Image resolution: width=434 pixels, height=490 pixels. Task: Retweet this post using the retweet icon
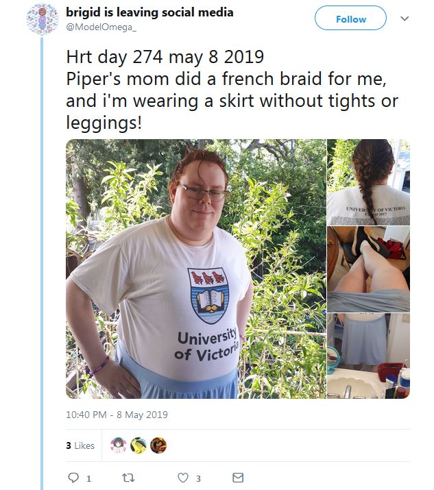pyautogui.click(x=128, y=478)
